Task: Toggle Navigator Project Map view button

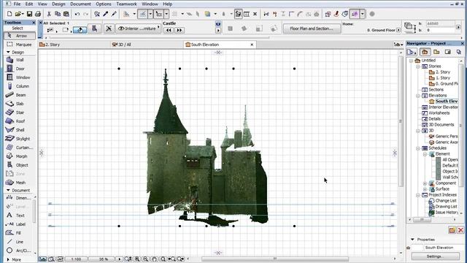Action: coord(425,52)
